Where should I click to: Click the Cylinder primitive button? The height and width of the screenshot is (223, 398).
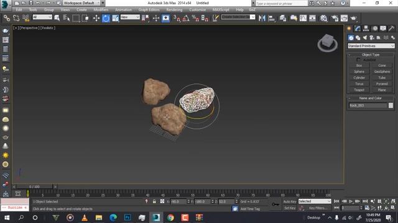point(359,77)
